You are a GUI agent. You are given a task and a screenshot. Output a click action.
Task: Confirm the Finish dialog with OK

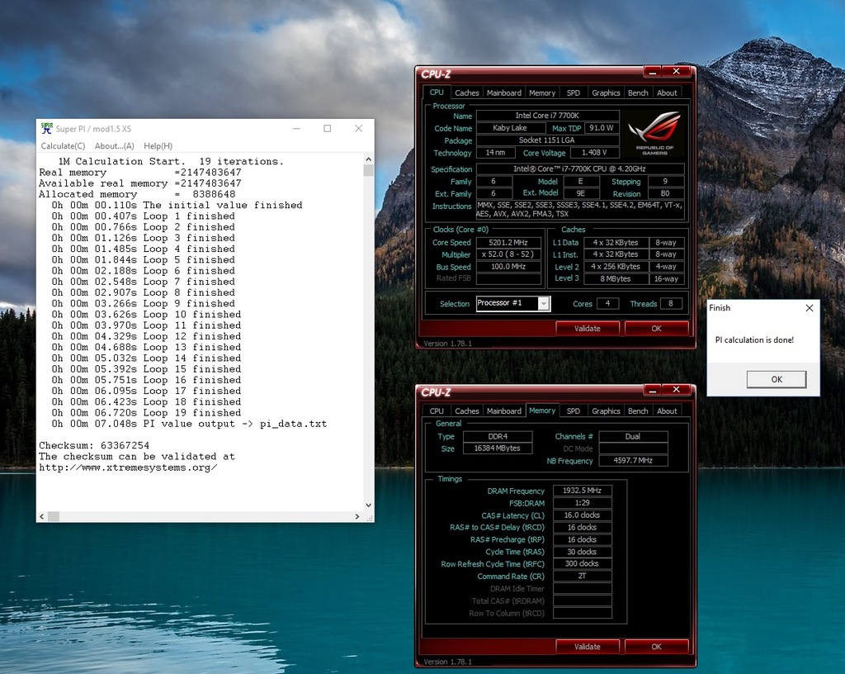777,379
